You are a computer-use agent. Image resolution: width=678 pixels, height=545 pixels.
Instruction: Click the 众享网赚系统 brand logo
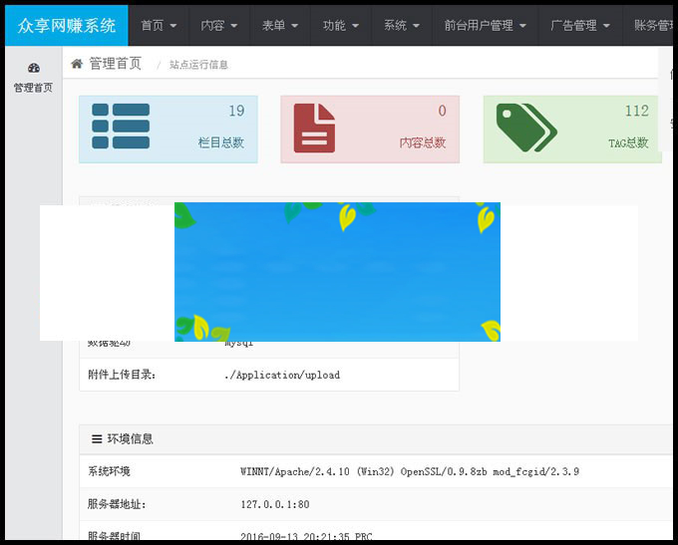tap(66, 25)
